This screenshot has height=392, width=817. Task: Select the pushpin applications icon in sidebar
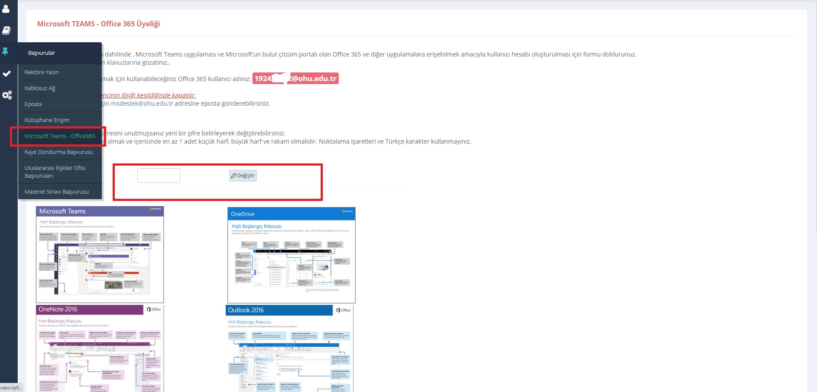5,51
